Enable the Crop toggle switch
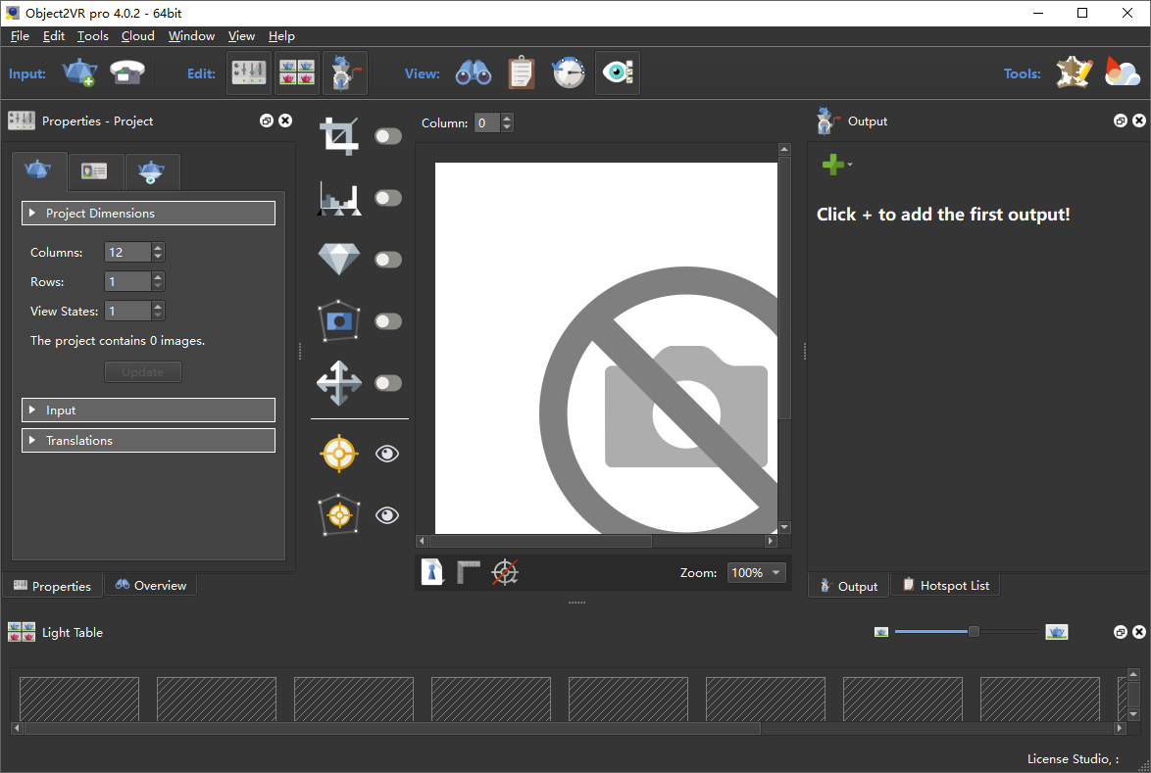1151x773 pixels. click(388, 136)
